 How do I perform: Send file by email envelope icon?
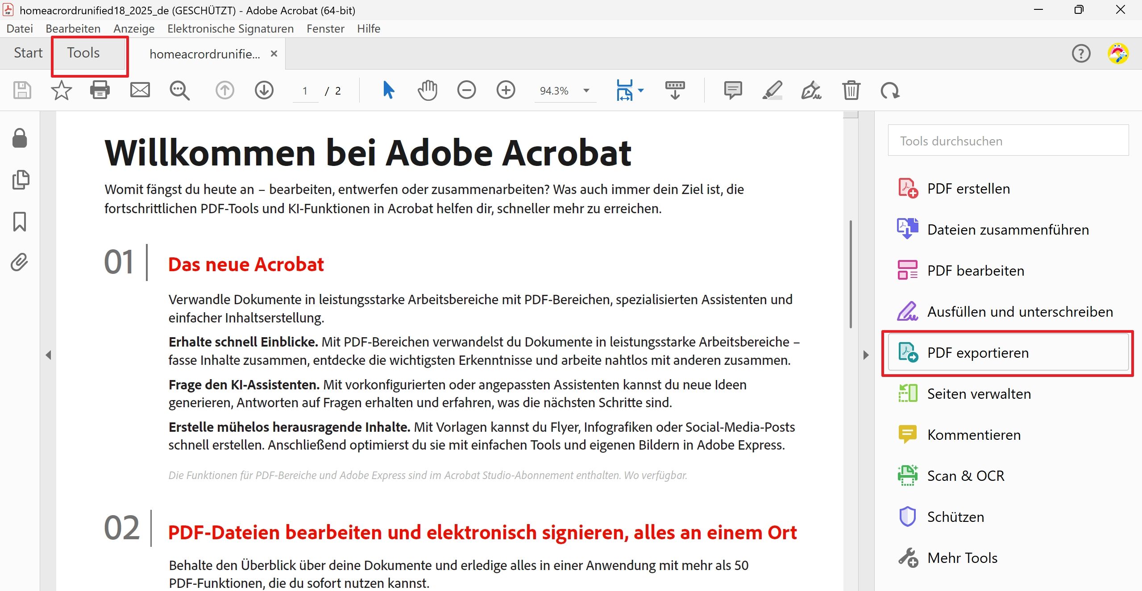pyautogui.click(x=140, y=91)
